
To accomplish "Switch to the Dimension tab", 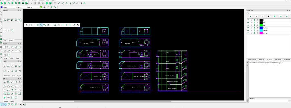I will pyautogui.click(x=7, y=76).
